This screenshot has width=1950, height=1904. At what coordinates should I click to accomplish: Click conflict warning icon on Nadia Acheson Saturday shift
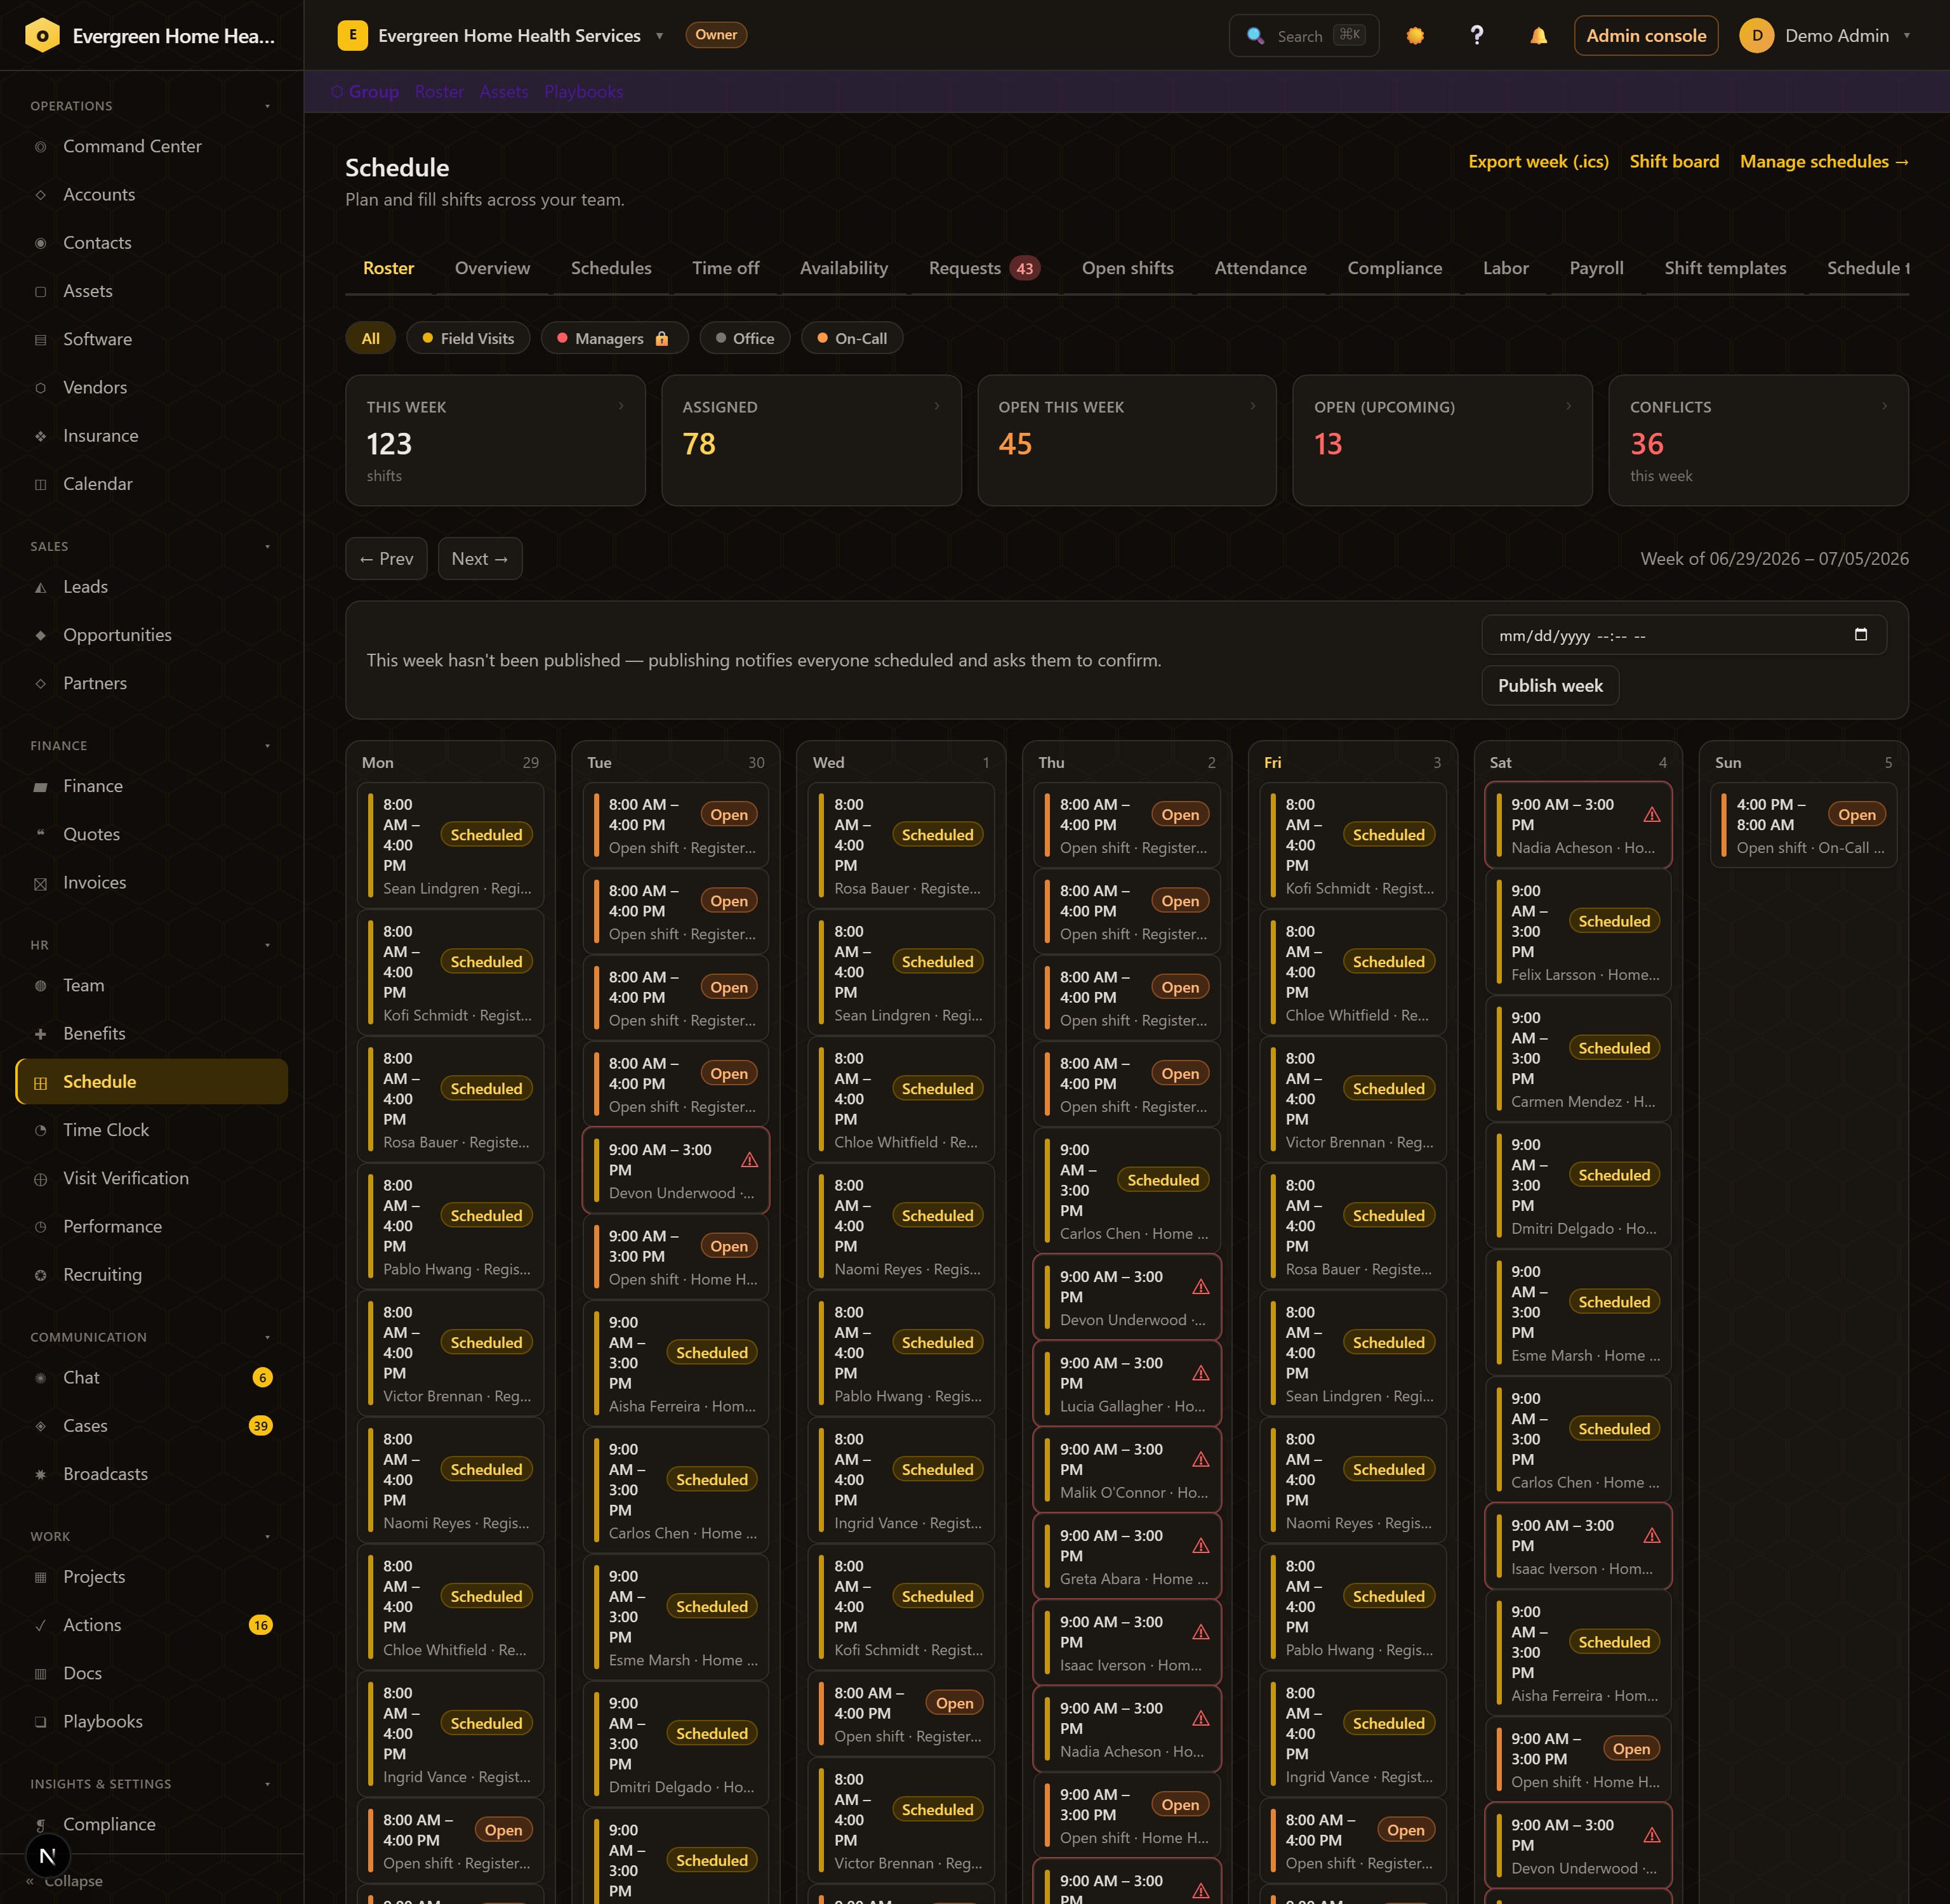1652,815
